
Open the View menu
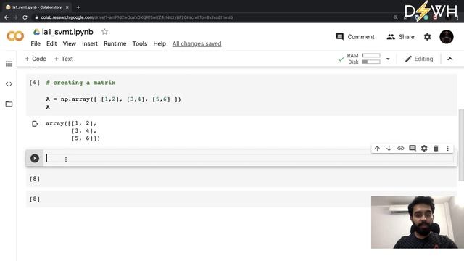pyautogui.click(x=70, y=43)
